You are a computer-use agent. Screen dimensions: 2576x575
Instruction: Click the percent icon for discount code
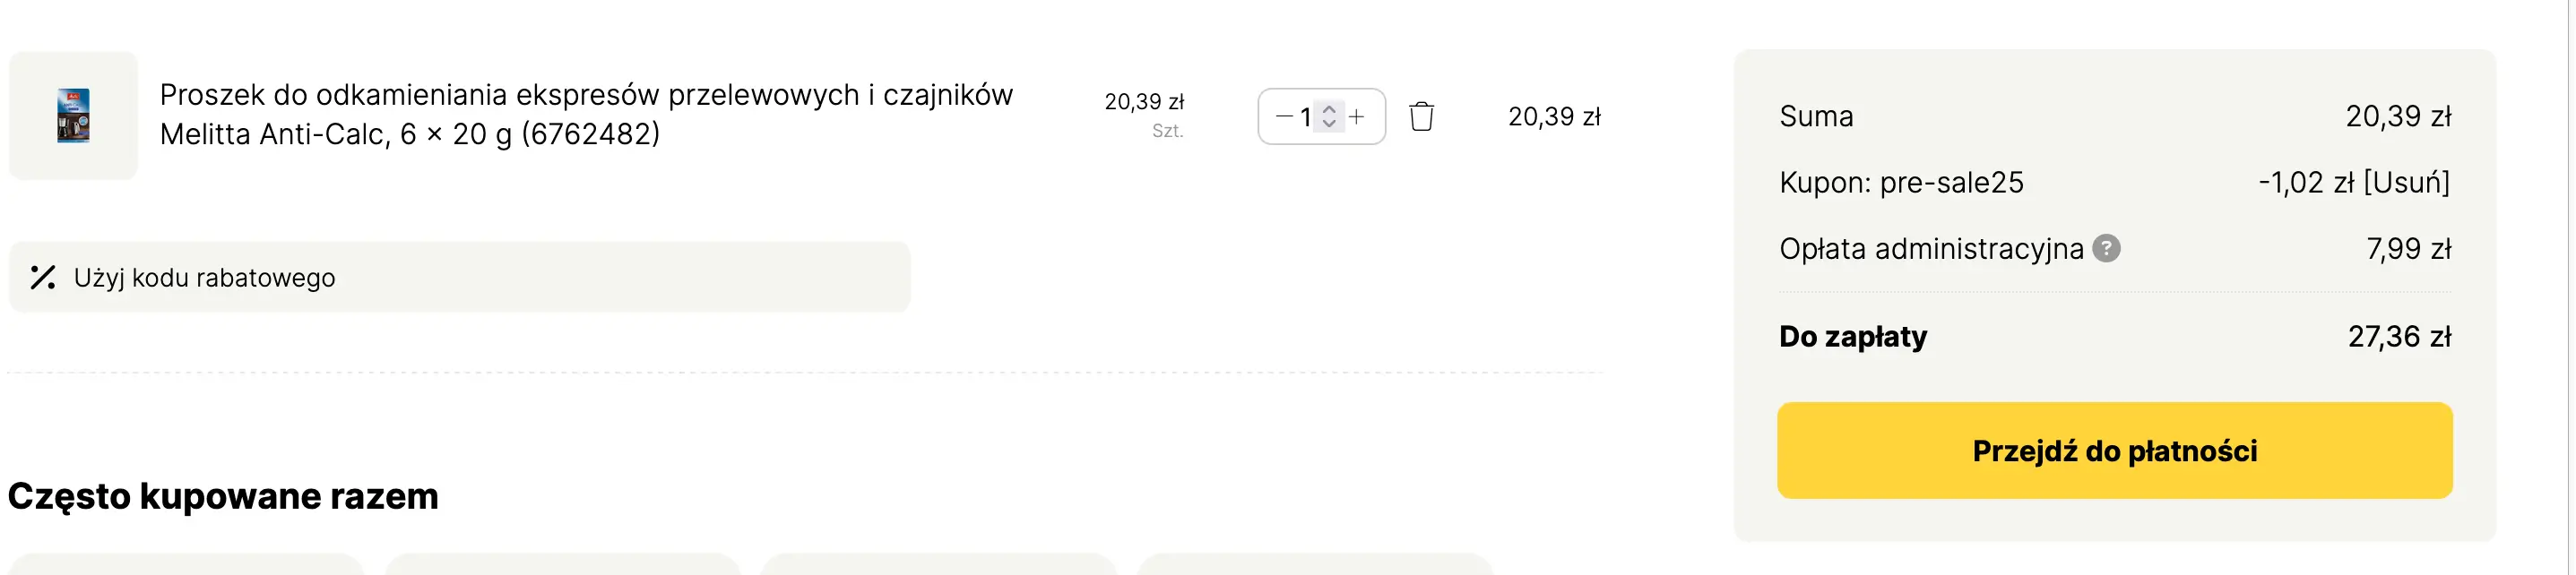tap(43, 278)
